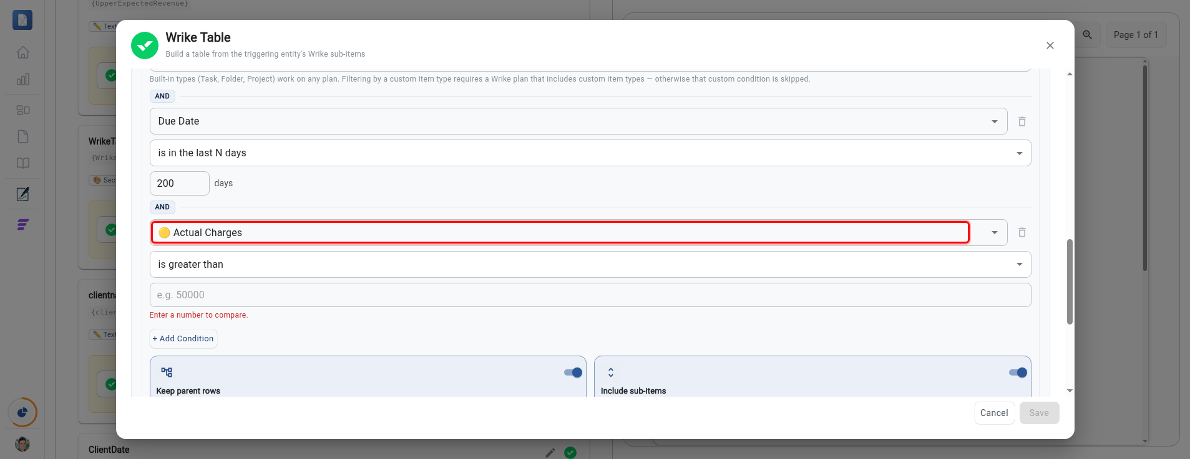1190x459 pixels.
Task: Select the edit note sidebar icon
Action: (23, 194)
